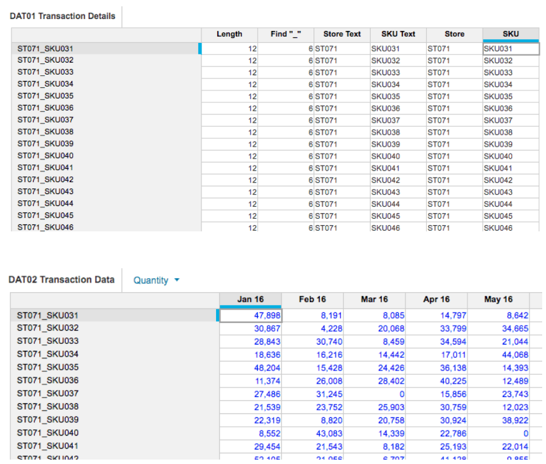The image size is (546, 464).
Task: Select row label ST071_SKU031 in top table
Action: point(44,48)
